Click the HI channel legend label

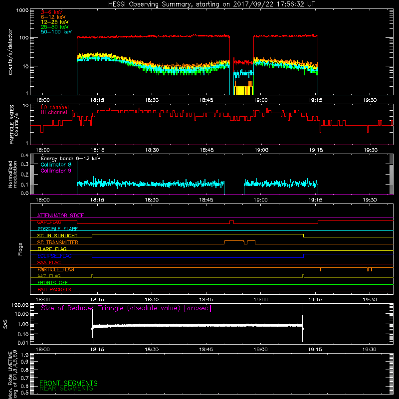tap(54, 113)
